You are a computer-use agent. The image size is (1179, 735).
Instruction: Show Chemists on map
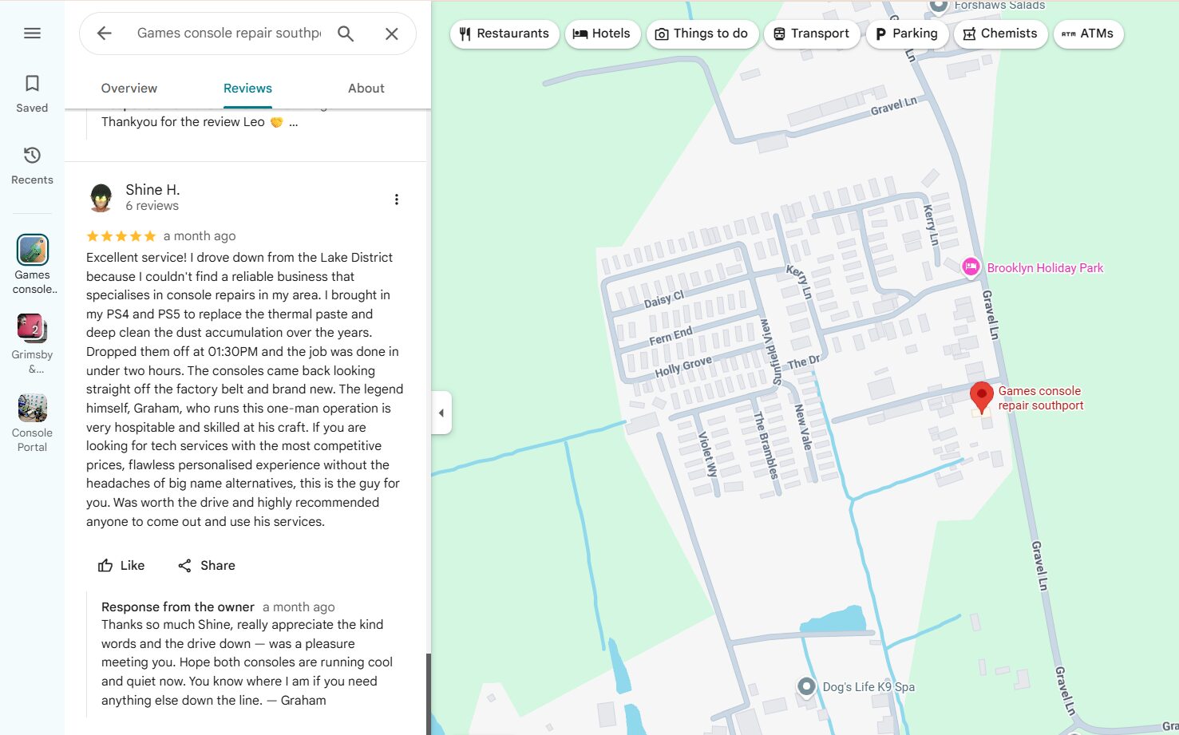pyautogui.click(x=1000, y=34)
